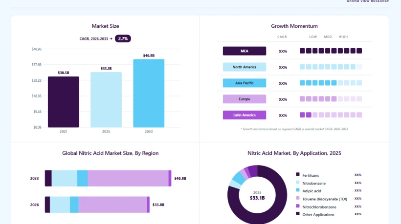401x224 pixels.
Task: Click the Nitrobenzene legend swatch
Action: pos(298,182)
